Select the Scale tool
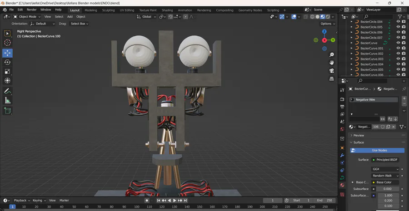Viewport: 409px width, 211px height. click(7, 71)
